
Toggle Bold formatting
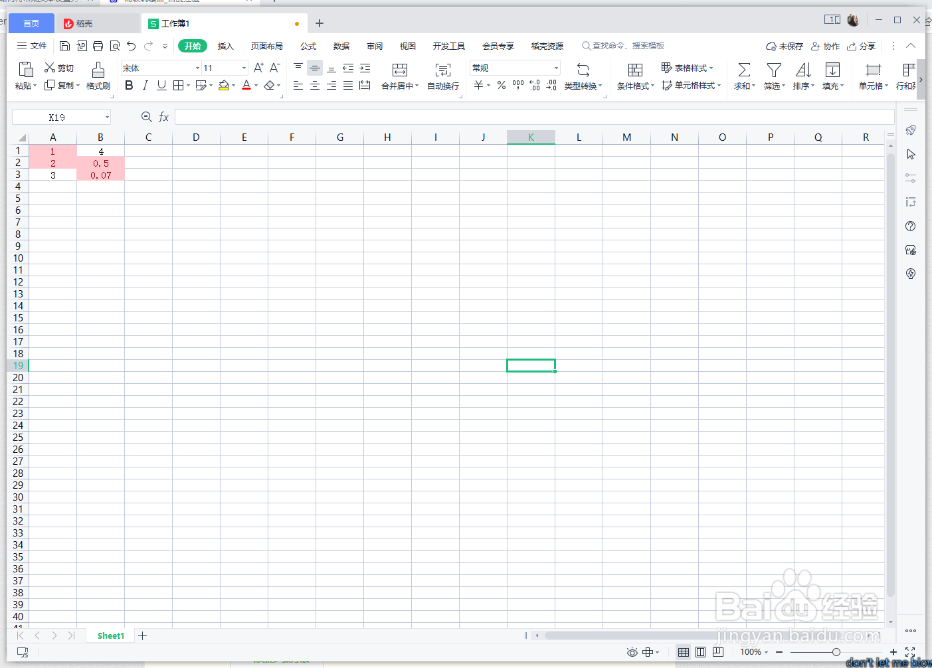(129, 85)
